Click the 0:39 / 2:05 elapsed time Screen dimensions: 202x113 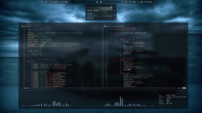(x=90, y=18)
